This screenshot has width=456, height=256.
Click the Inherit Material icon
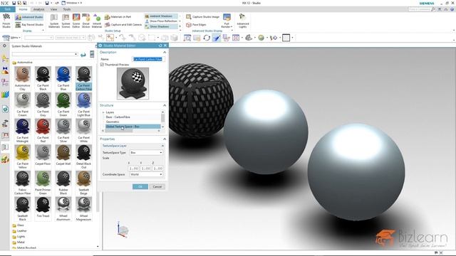pos(97,18)
